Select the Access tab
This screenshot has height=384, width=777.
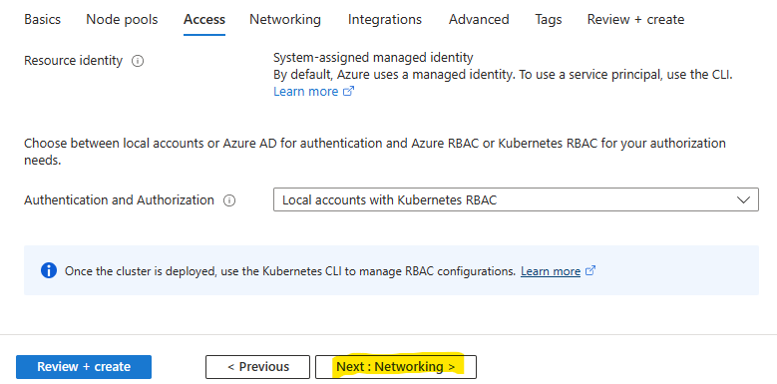204,19
